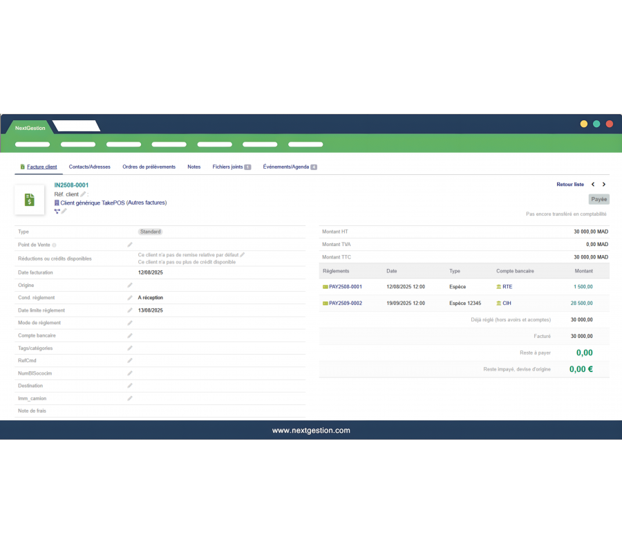Open the parent company hierarchy icon
622x553 pixels.
click(57, 211)
